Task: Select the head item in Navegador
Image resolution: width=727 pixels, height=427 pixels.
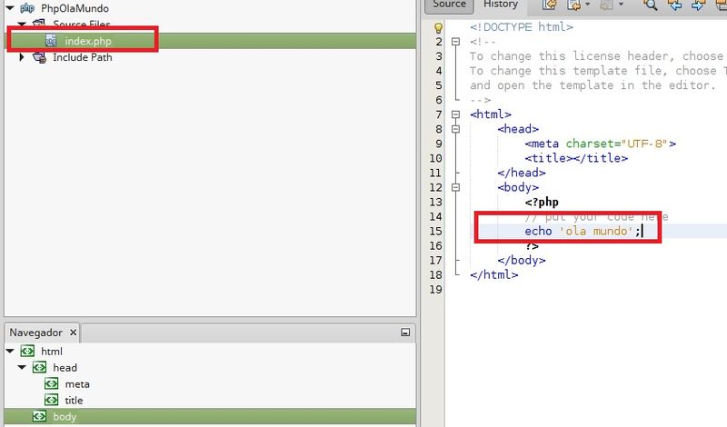Action: click(x=65, y=368)
